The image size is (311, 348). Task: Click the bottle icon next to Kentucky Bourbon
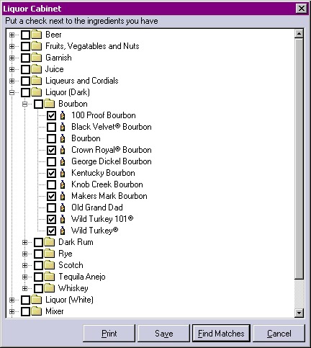(63, 173)
